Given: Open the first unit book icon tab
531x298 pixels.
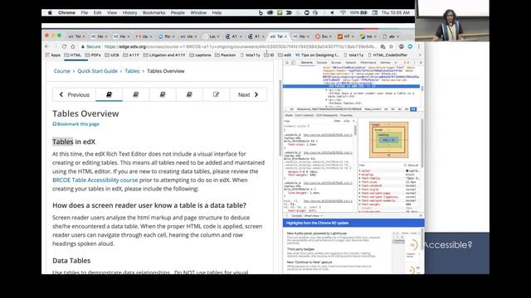Looking at the screenshot, I should pos(109,94).
